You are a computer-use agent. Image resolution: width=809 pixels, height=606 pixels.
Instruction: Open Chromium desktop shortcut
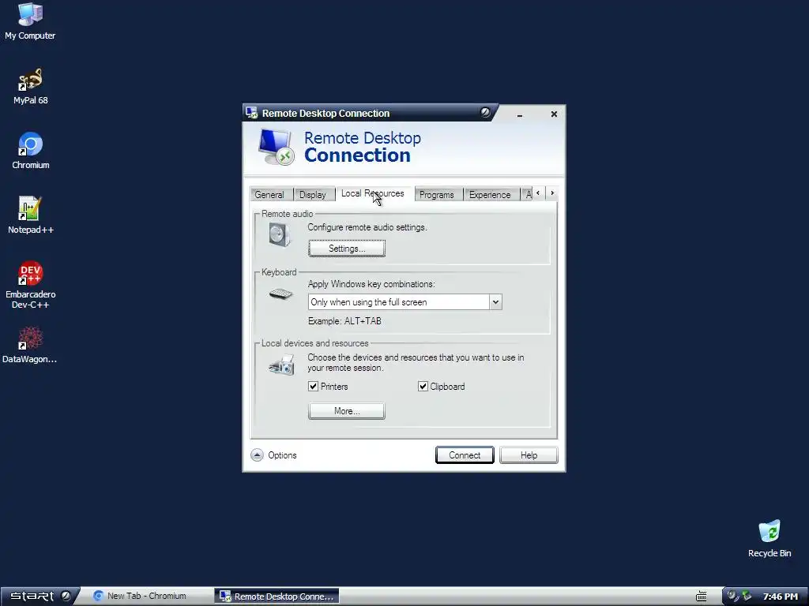point(31,151)
